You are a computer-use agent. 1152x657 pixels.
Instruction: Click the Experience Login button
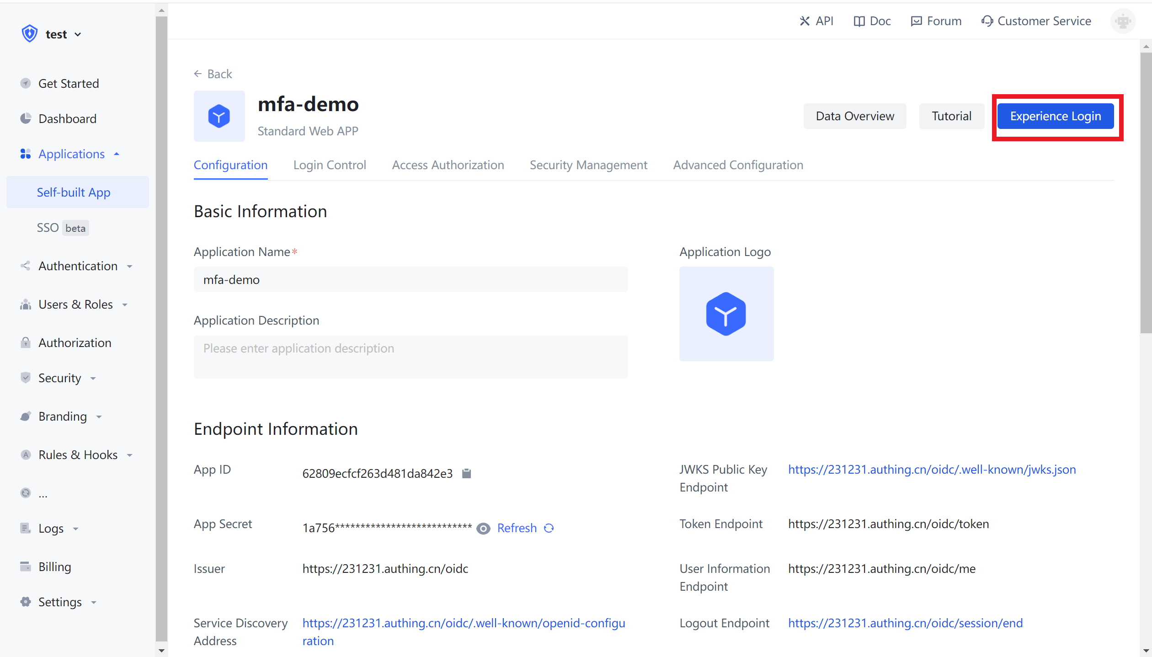1056,116
